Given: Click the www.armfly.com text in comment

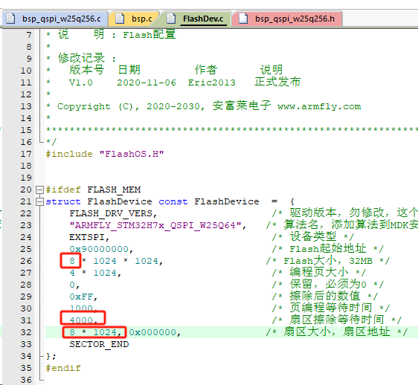Looking at the screenshot, I should (x=319, y=106).
